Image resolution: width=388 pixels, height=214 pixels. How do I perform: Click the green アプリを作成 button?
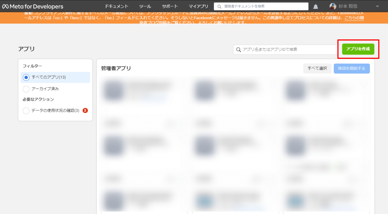pos(358,49)
